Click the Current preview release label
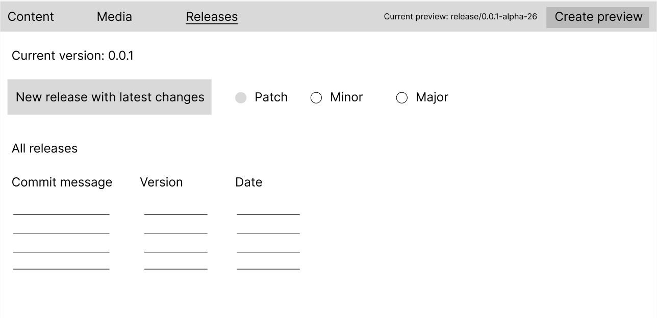Viewport: 657px width, 318px height. click(x=461, y=16)
